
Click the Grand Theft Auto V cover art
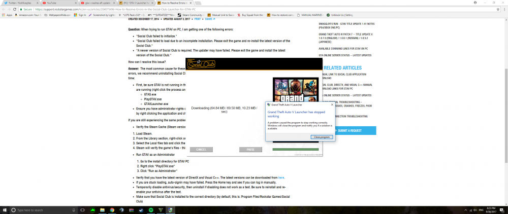296,90
